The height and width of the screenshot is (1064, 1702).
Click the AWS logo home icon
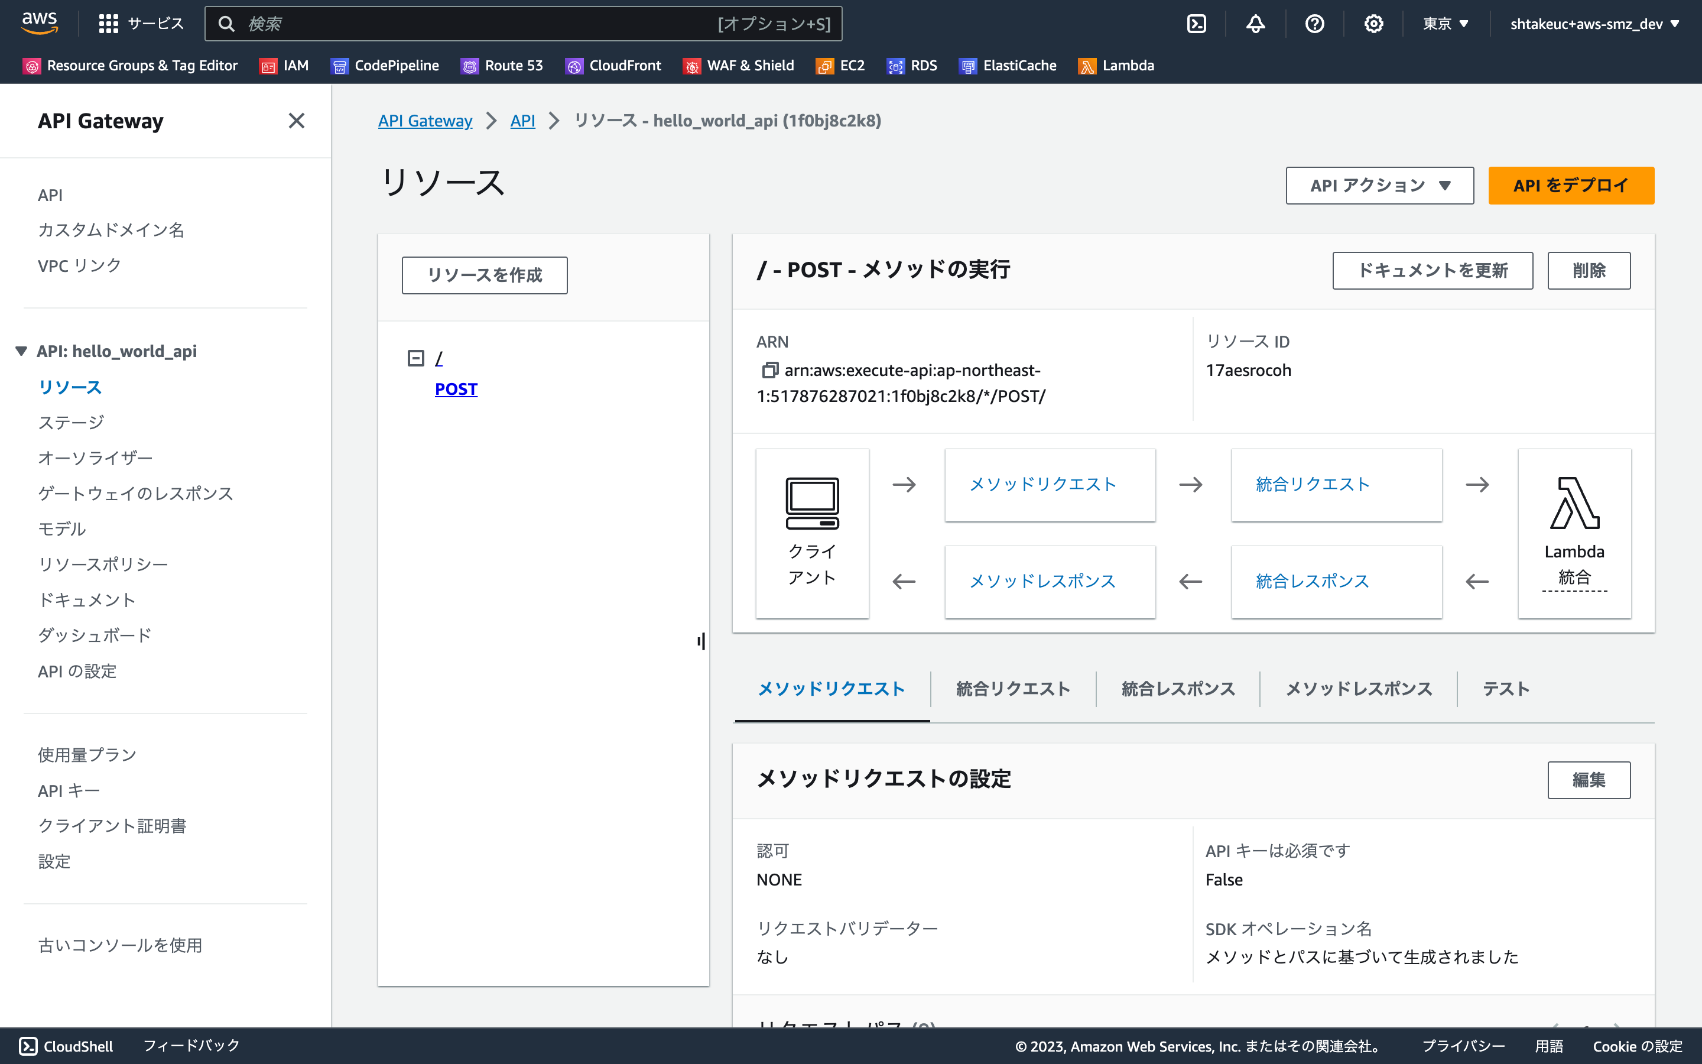[40, 23]
